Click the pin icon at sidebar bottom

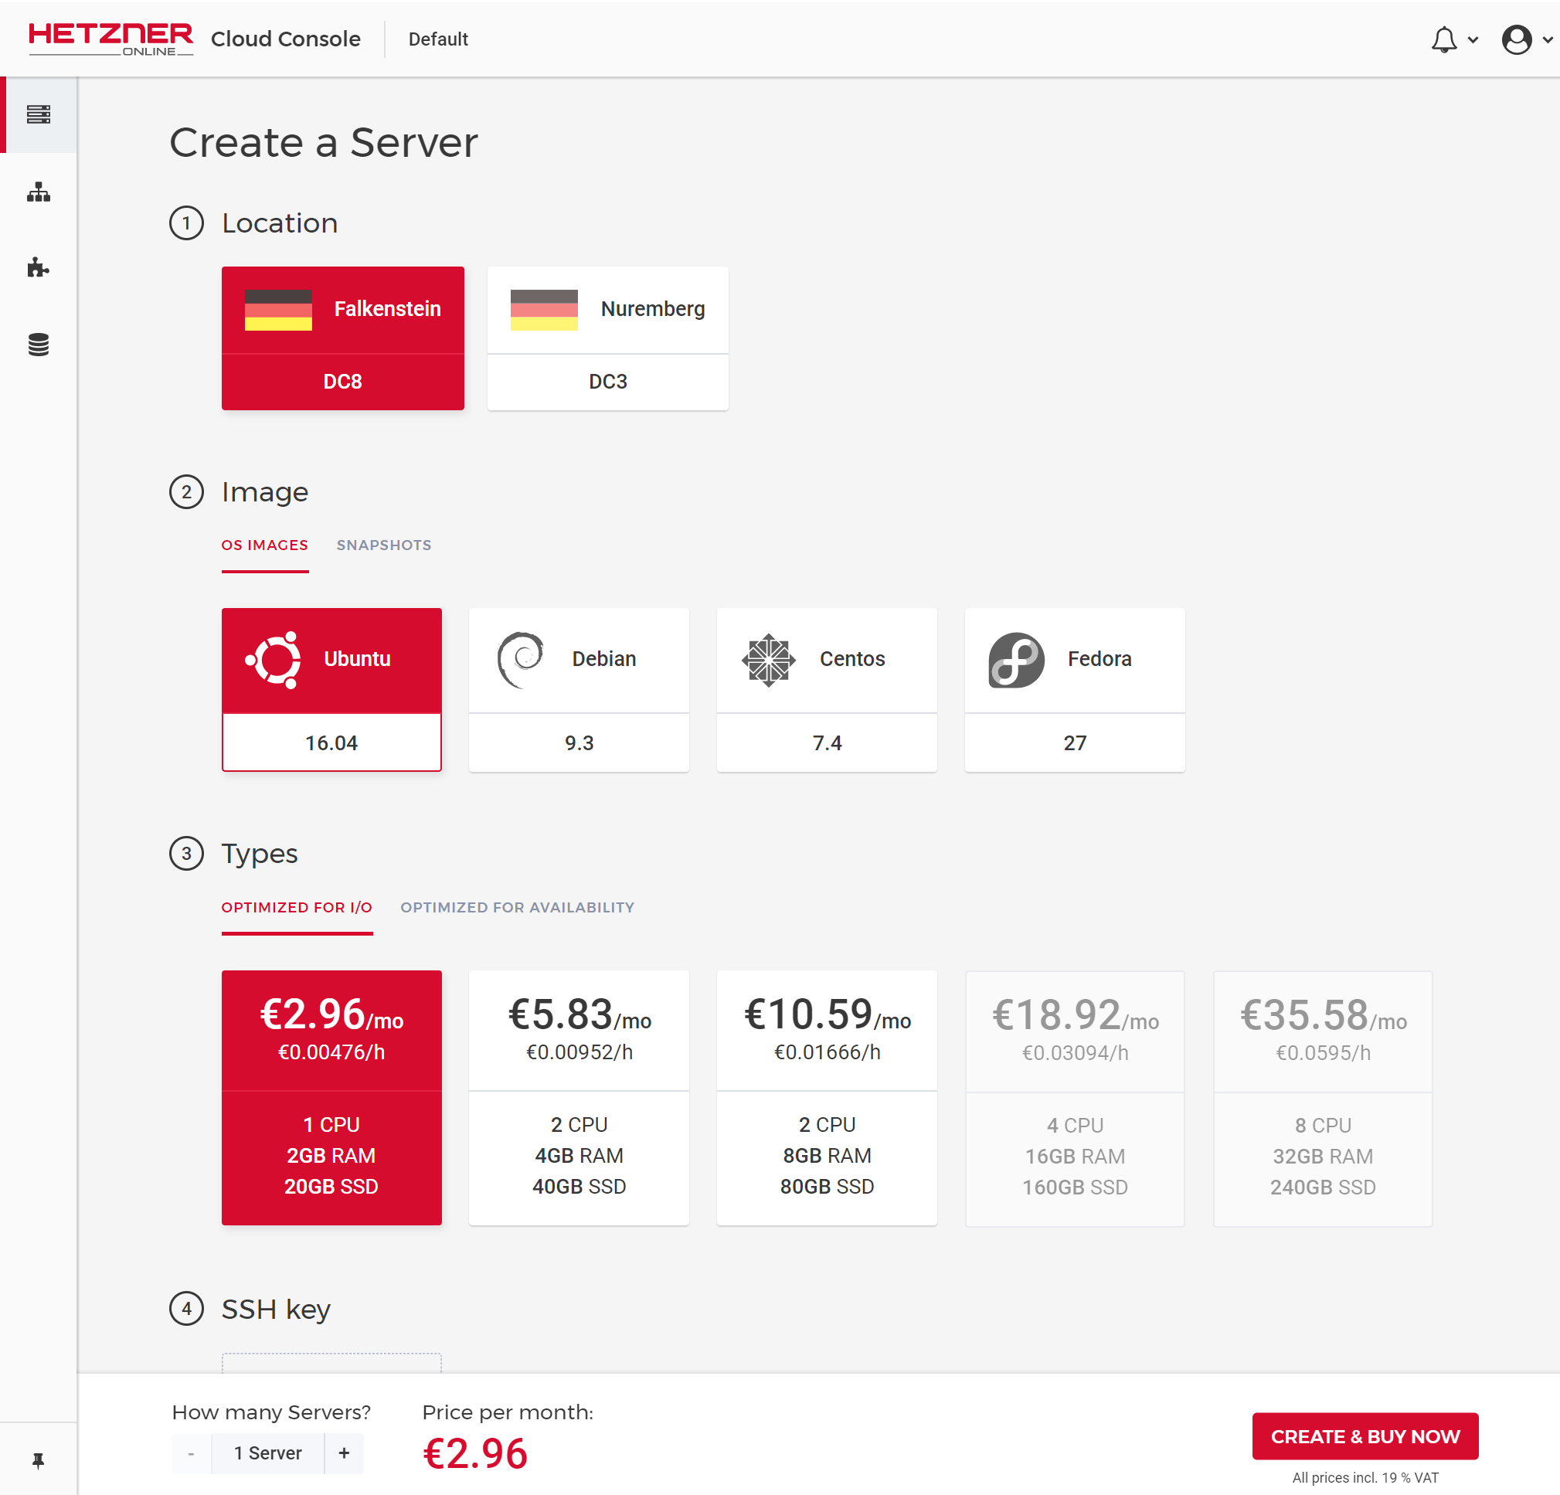(38, 1460)
